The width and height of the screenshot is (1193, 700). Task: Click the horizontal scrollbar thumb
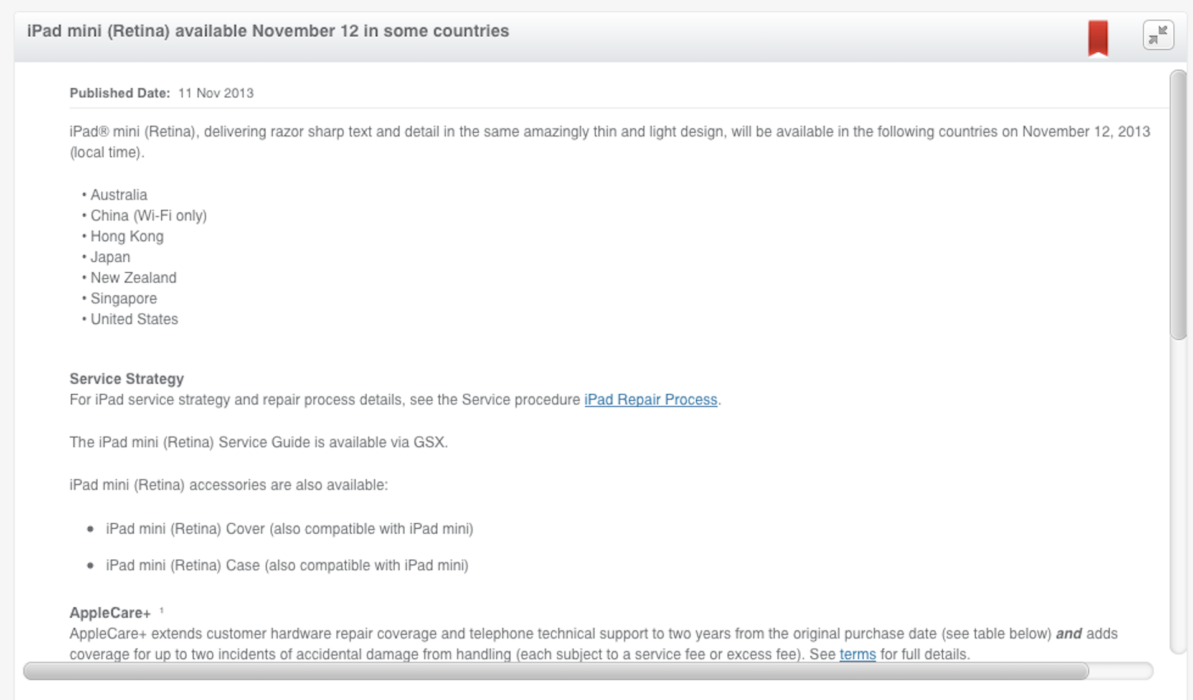click(x=556, y=671)
